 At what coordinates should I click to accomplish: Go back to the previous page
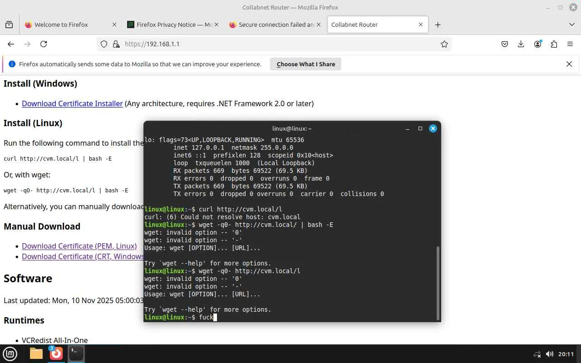(11, 44)
